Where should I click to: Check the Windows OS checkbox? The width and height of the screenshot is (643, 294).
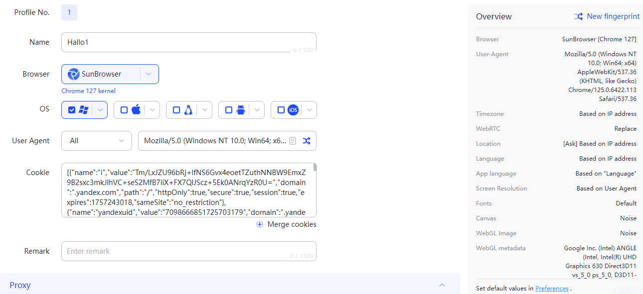point(72,110)
